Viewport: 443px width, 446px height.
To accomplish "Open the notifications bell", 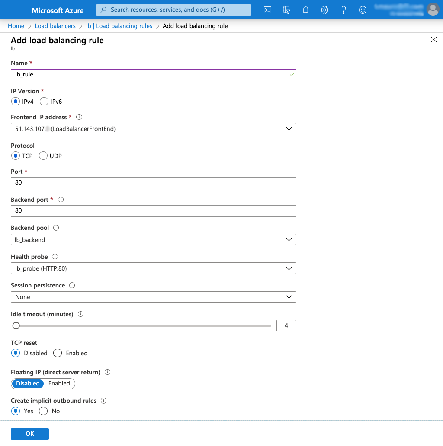I will [x=305, y=10].
